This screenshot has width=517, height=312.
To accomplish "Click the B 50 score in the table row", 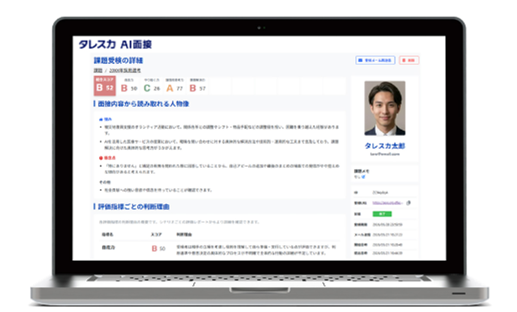I will tap(159, 249).
